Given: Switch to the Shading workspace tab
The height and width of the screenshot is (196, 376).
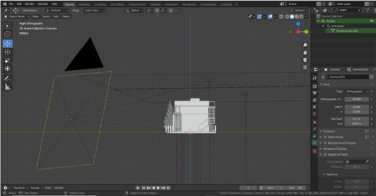Looking at the screenshot, I should (x=155, y=4).
